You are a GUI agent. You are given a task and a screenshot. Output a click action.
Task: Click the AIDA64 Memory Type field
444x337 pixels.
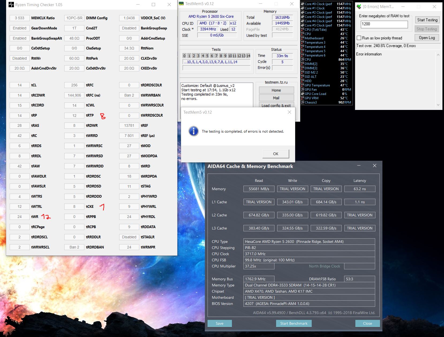pyautogui.click(x=309, y=285)
